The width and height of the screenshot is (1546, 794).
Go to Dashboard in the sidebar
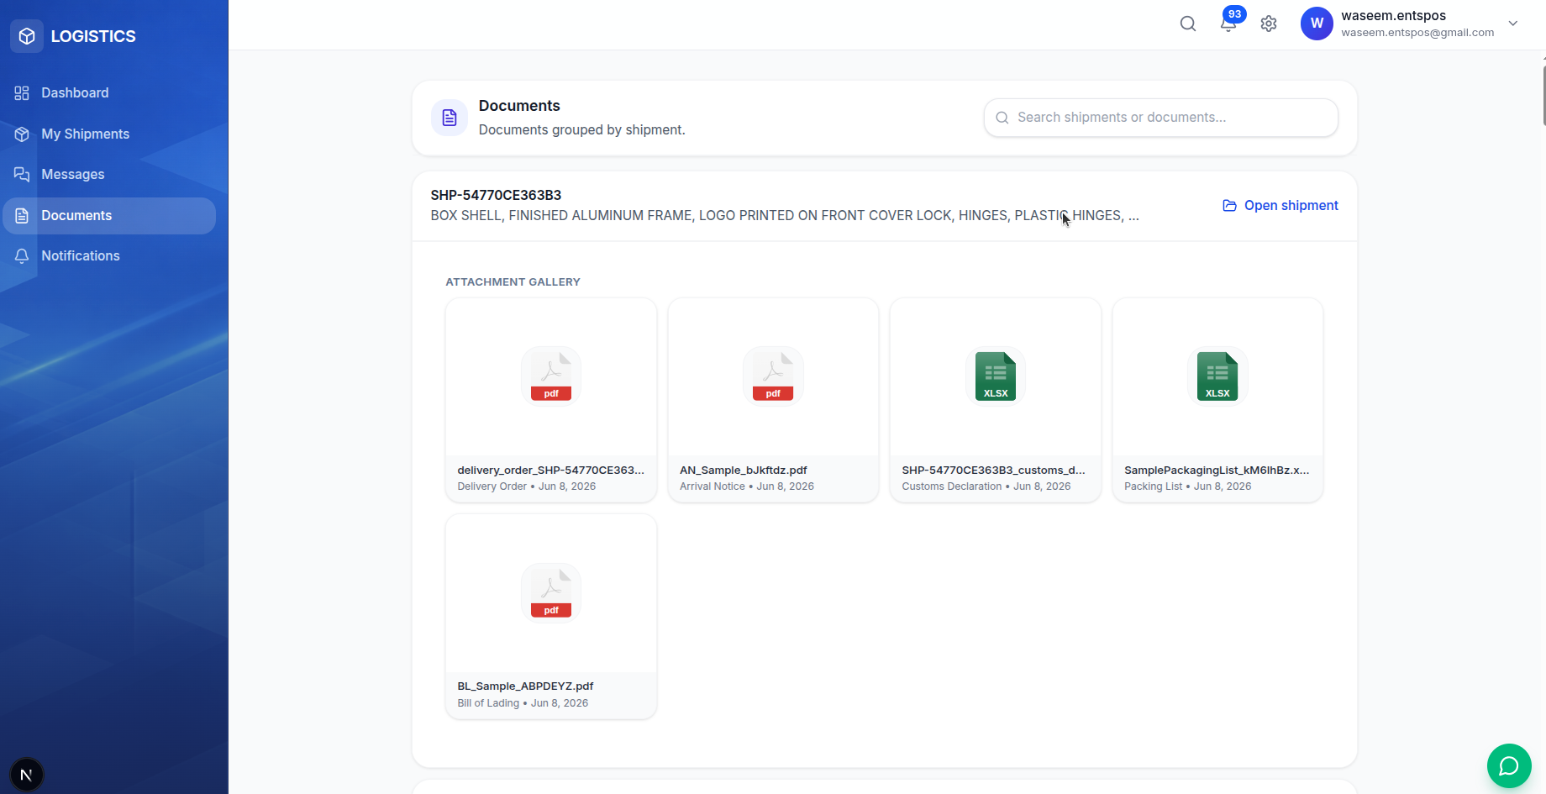(x=109, y=92)
